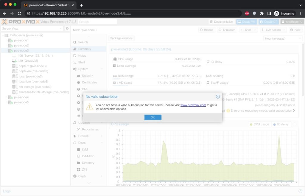Screen dimensions: 305x196
Task: Click the Package versions button
Action: click(122, 38)
